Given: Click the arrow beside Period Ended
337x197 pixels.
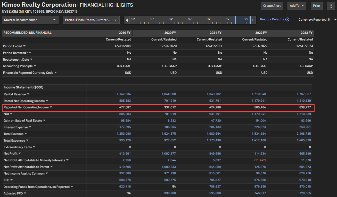Looking at the screenshot, I should pos(24,46).
